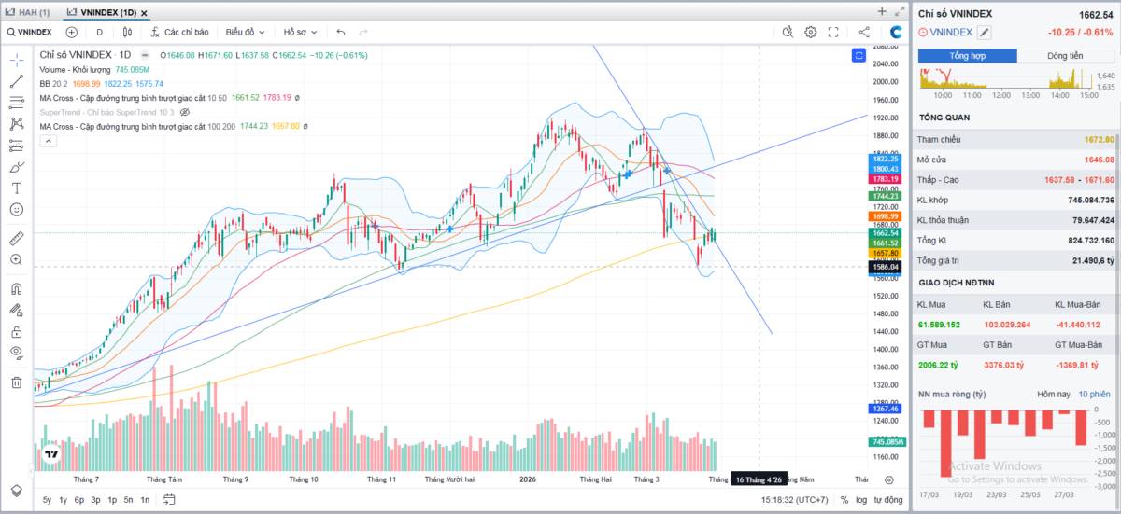This screenshot has width=1121, height=514.
Task: Select the Tổng hợp tab
Action: (968, 56)
